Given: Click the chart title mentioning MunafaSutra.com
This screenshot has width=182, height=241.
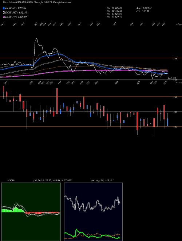Looking at the screenshot, I should (x=37, y=2).
